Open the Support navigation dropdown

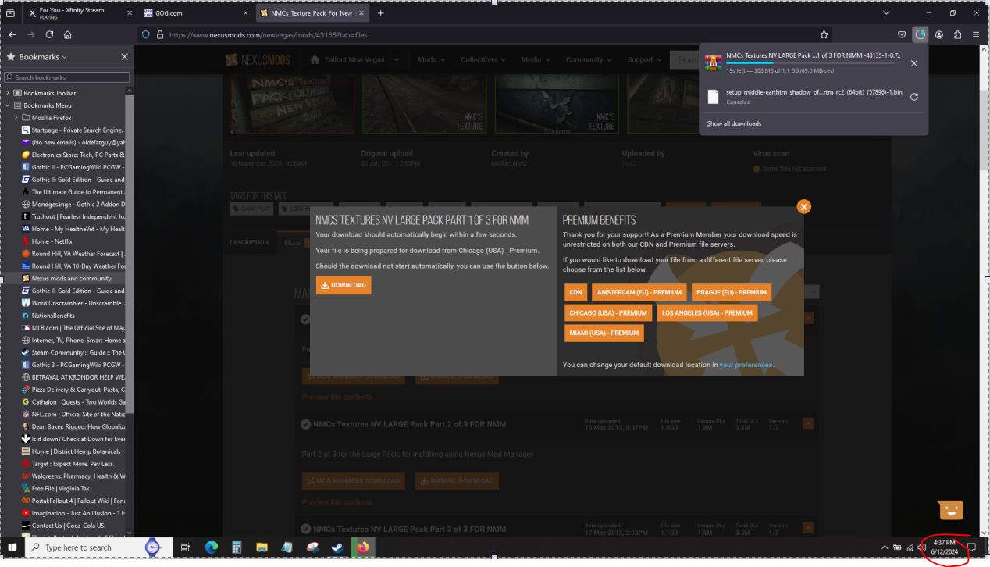643,60
